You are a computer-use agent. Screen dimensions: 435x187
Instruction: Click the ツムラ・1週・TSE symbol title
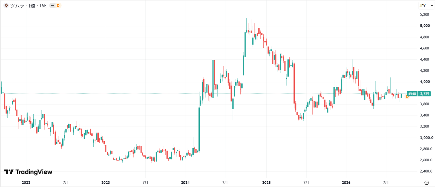28,6
